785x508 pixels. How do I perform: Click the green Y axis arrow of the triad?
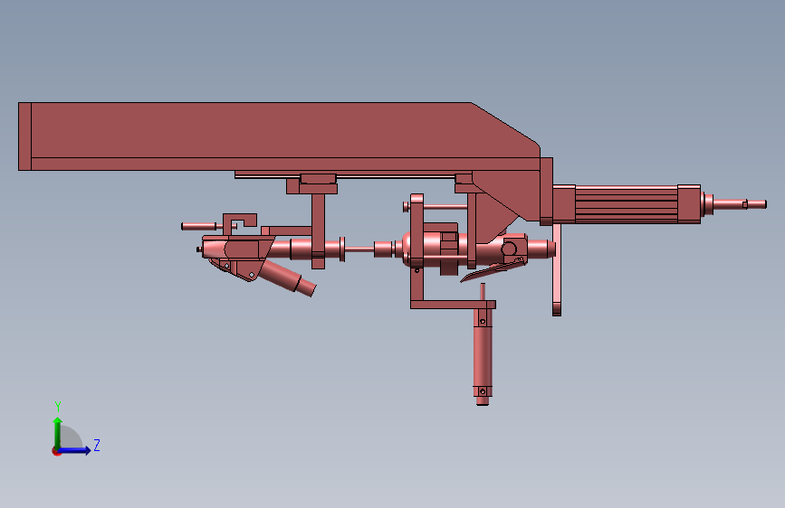pos(58,432)
